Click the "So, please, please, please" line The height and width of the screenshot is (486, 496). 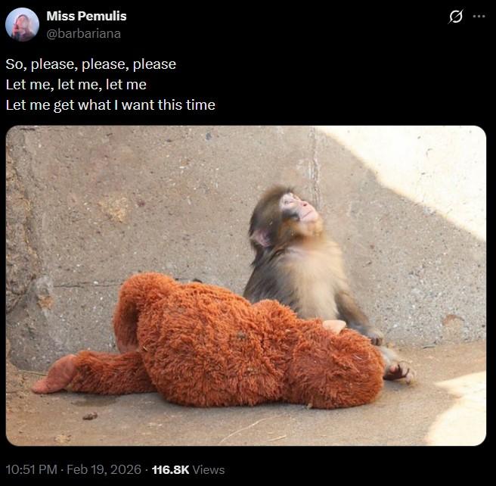click(91, 64)
